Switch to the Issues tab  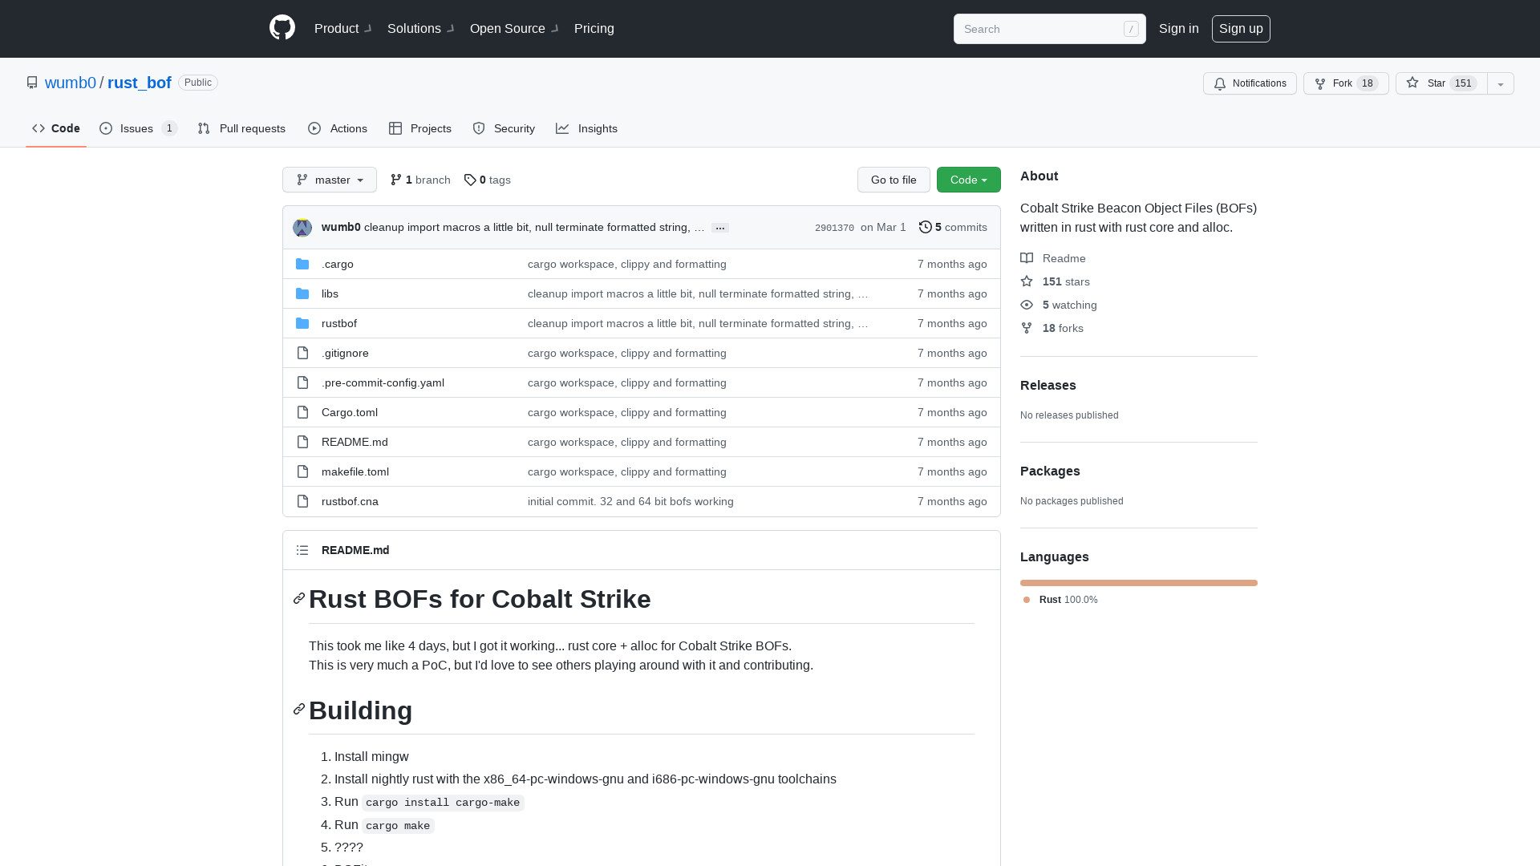(x=138, y=128)
